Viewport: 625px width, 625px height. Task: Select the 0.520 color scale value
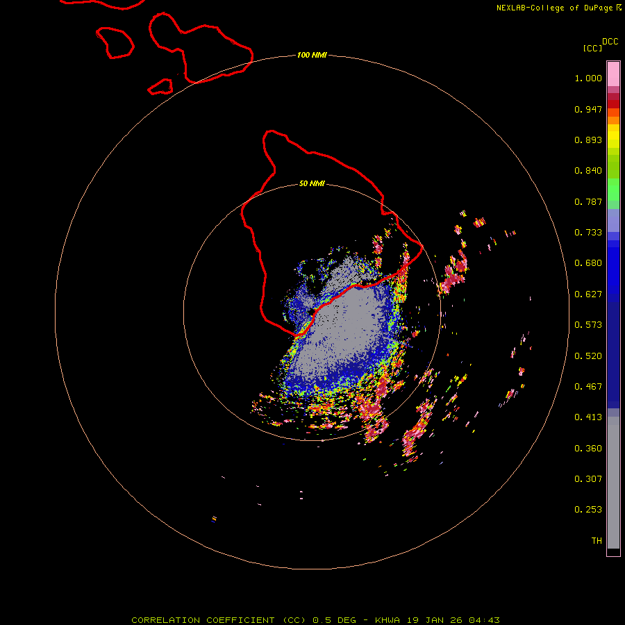(x=588, y=356)
